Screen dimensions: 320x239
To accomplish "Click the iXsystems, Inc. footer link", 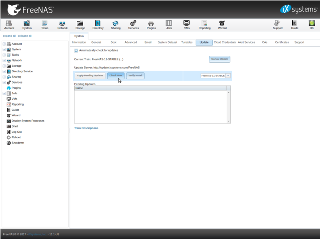I will coord(38,234).
